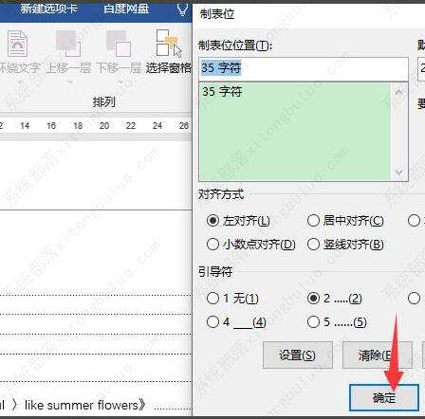Click the lightbulb tell-me icon in ribbon
425x419 pixels.
[182, 9]
